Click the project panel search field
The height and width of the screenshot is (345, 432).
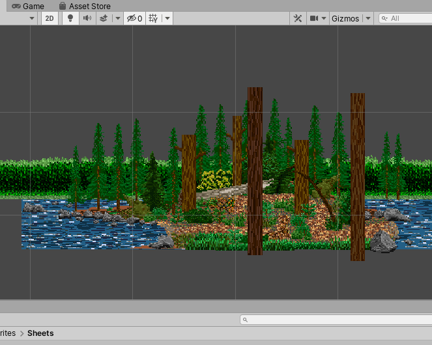(336, 320)
